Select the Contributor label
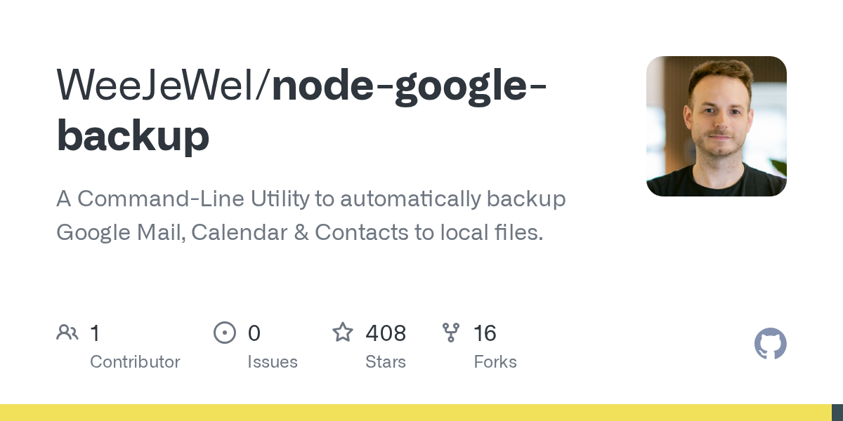Screen dimensions: 843x421 click(x=135, y=362)
